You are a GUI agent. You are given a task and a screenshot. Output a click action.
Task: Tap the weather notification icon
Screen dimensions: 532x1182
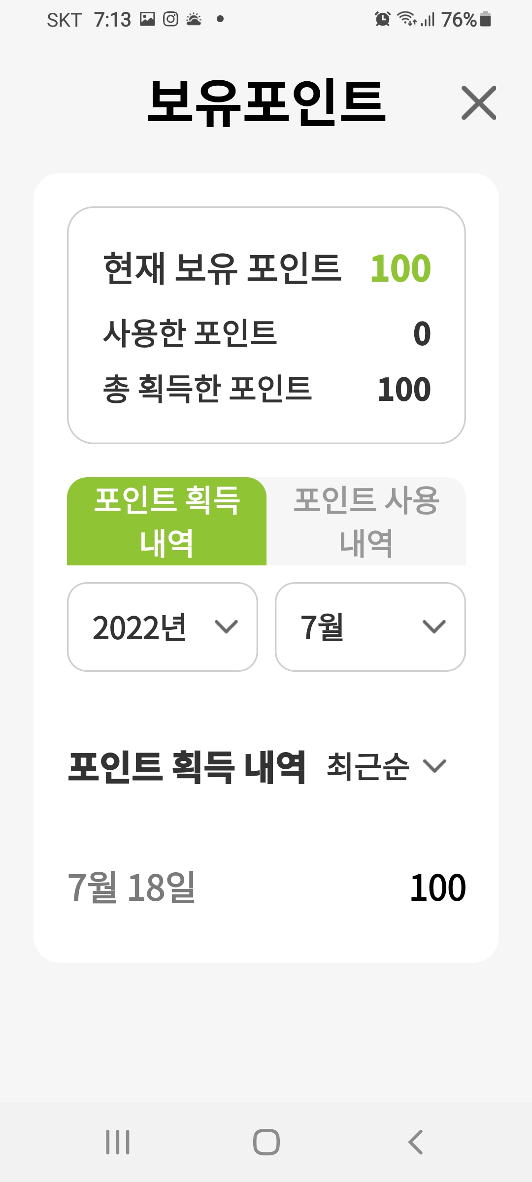tap(194, 19)
